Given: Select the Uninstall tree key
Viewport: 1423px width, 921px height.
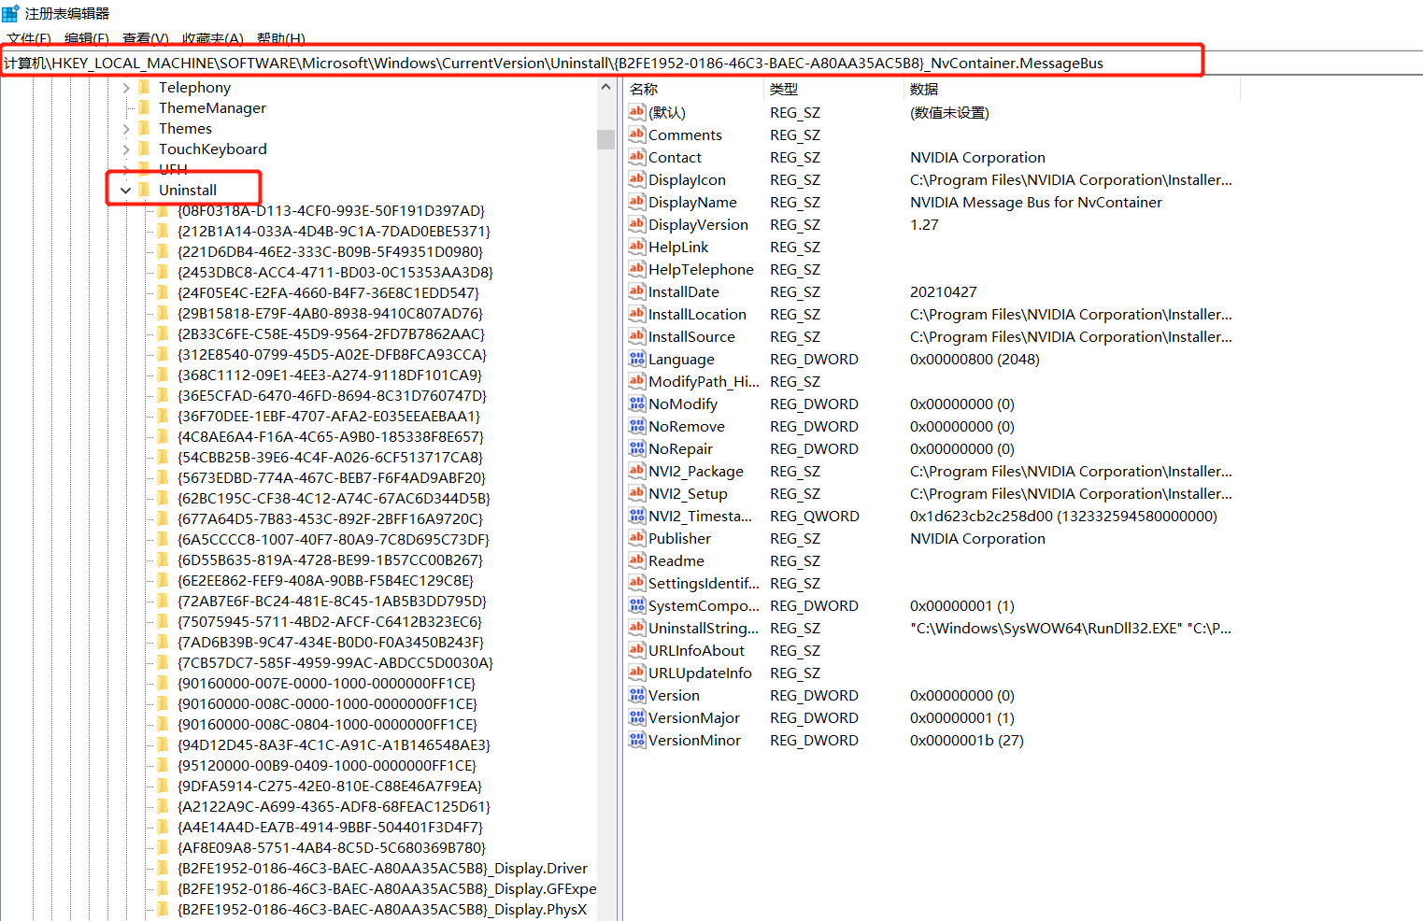Looking at the screenshot, I should coord(188,190).
